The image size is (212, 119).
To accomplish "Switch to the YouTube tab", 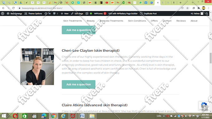I will [107, 2].
